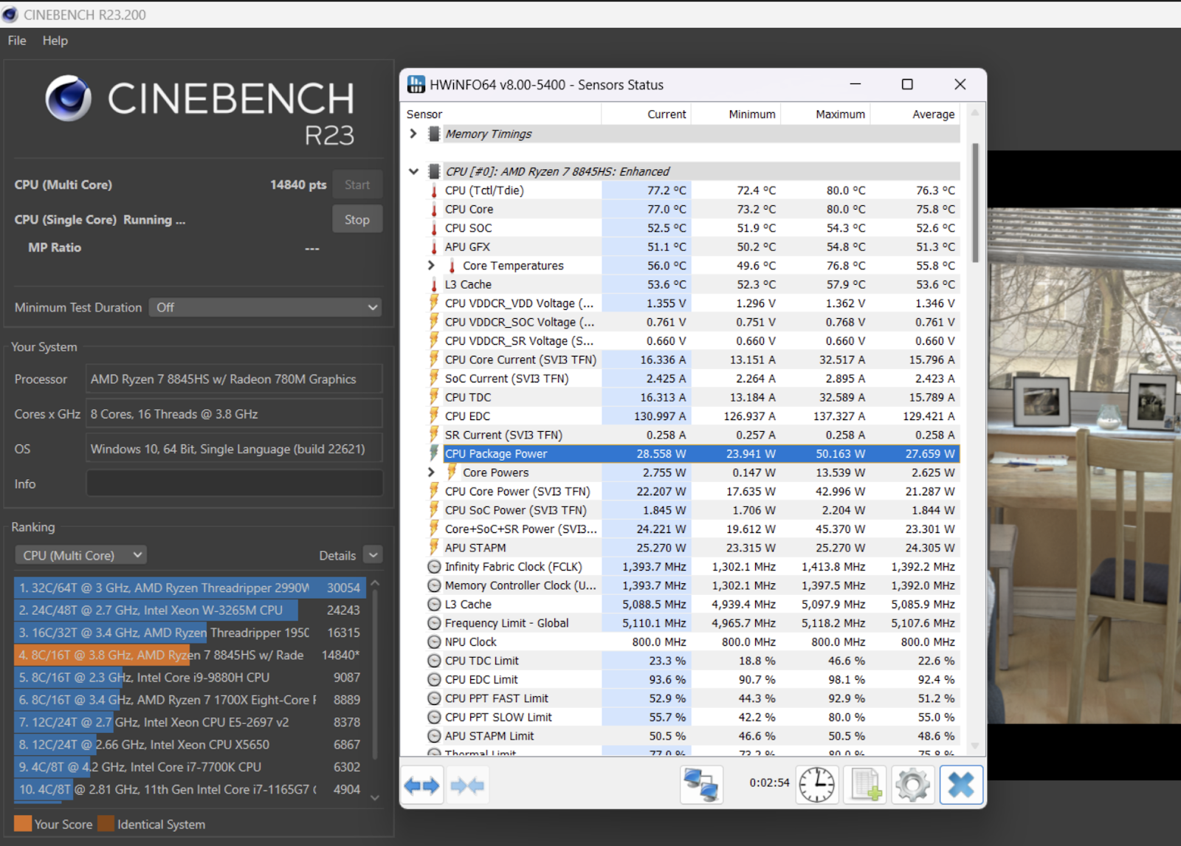1181x846 pixels.
Task: Open the Help menu in Cinebench
Action: point(55,41)
